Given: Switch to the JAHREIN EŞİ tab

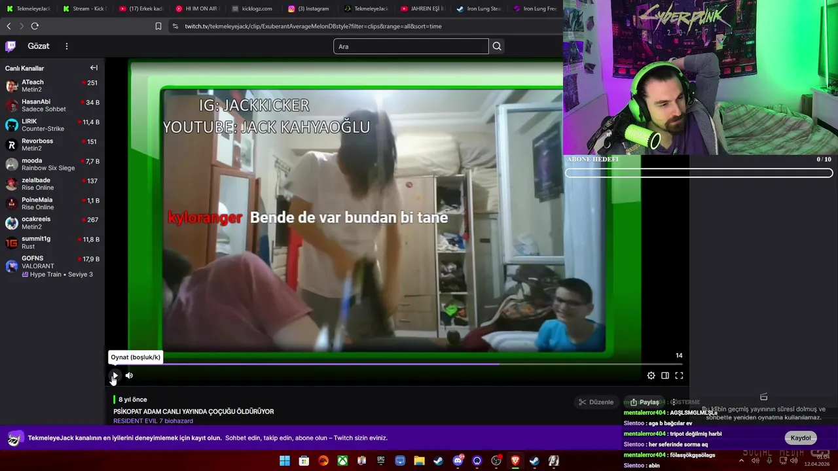Looking at the screenshot, I should click(422, 9).
